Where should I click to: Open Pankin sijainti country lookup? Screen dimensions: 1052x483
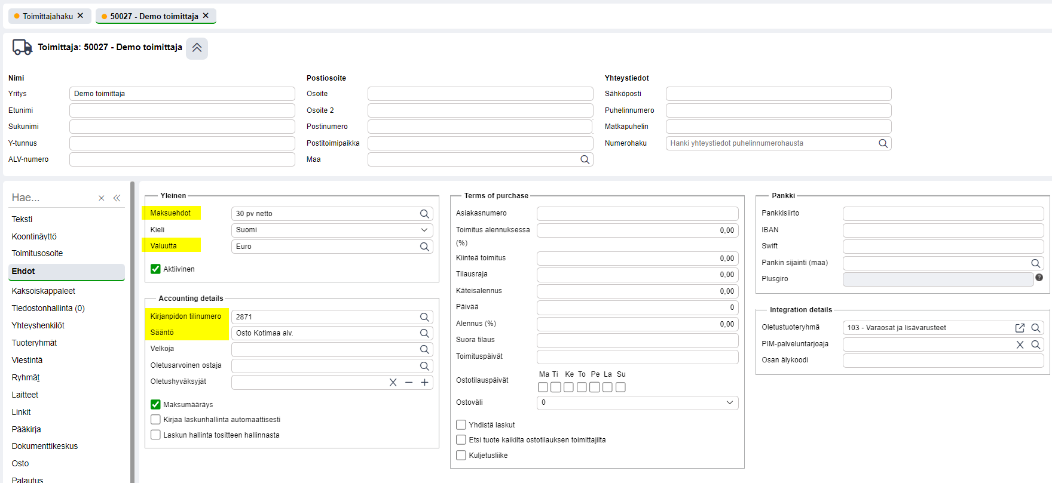click(1035, 263)
